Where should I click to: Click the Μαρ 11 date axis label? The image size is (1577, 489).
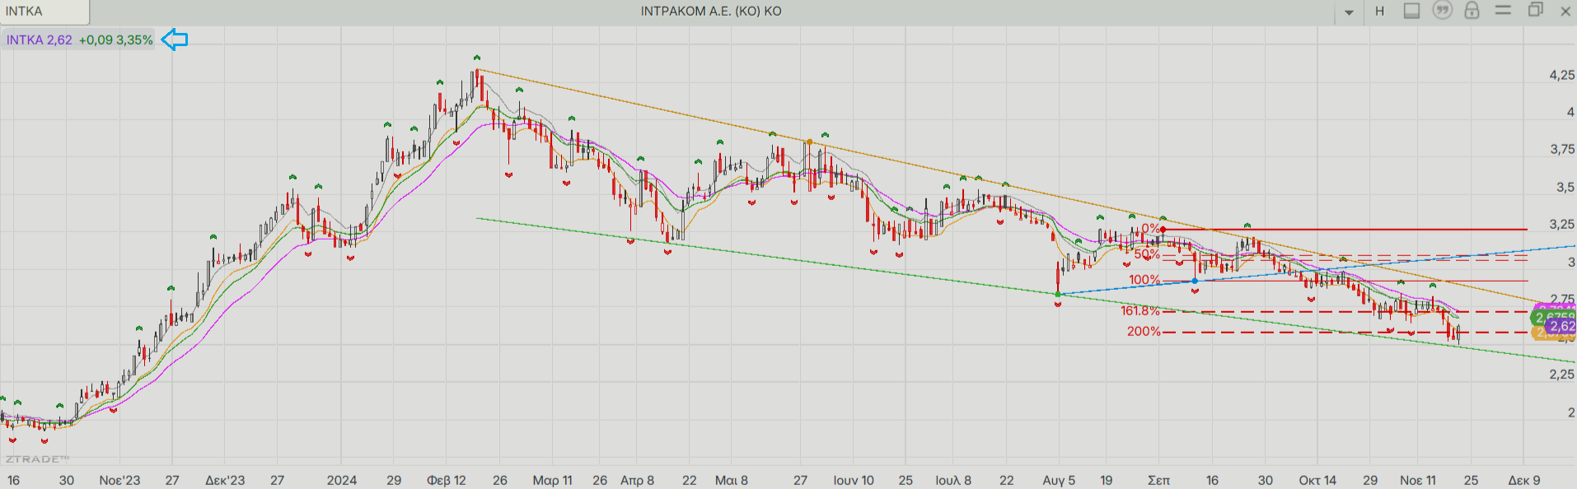pos(552,480)
